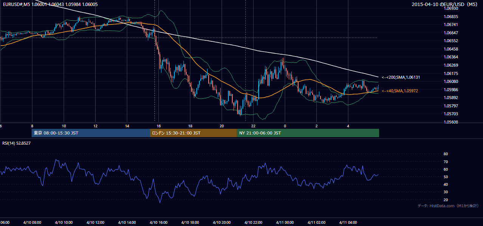
Task: Click price axis value 1.06741
Action: point(451,24)
